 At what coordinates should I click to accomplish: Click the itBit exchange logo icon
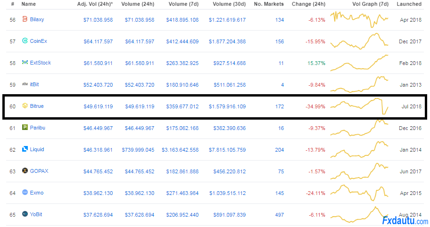pyautogui.click(x=25, y=84)
